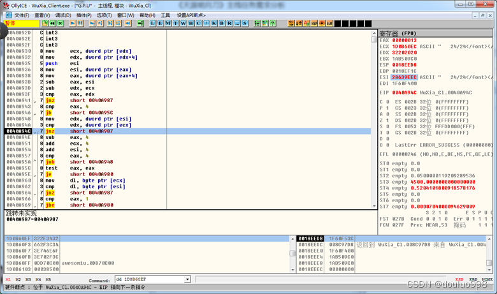Open Patches window with slash button
This screenshot has width=497, height=294.
point(206,23)
